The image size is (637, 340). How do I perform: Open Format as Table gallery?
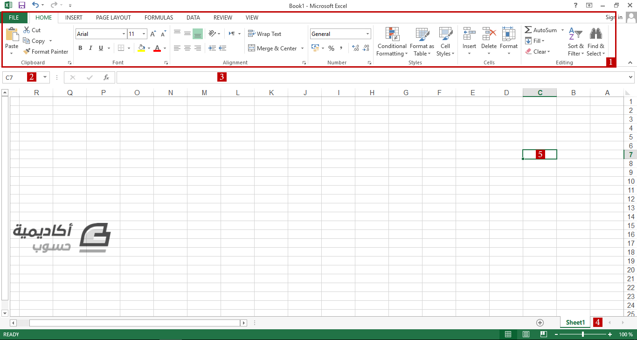click(422, 42)
